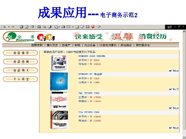Click the blue Windows XP box thumbnail

tap(59, 81)
